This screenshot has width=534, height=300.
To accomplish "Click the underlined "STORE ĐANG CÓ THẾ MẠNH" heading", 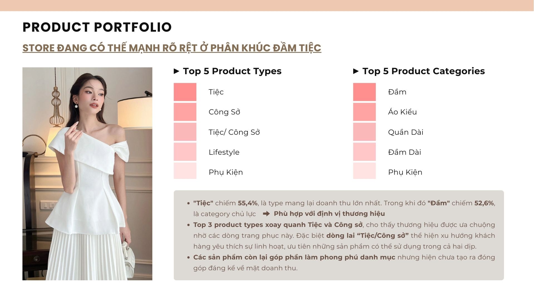I will click(172, 48).
